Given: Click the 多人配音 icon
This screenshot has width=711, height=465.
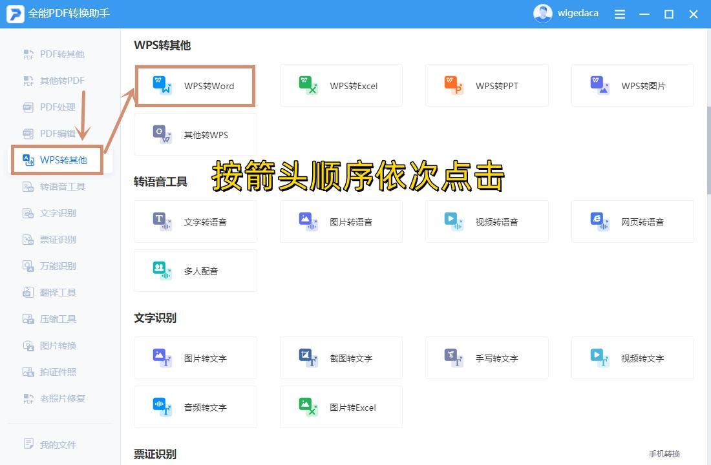Looking at the screenshot, I should pos(162,270).
